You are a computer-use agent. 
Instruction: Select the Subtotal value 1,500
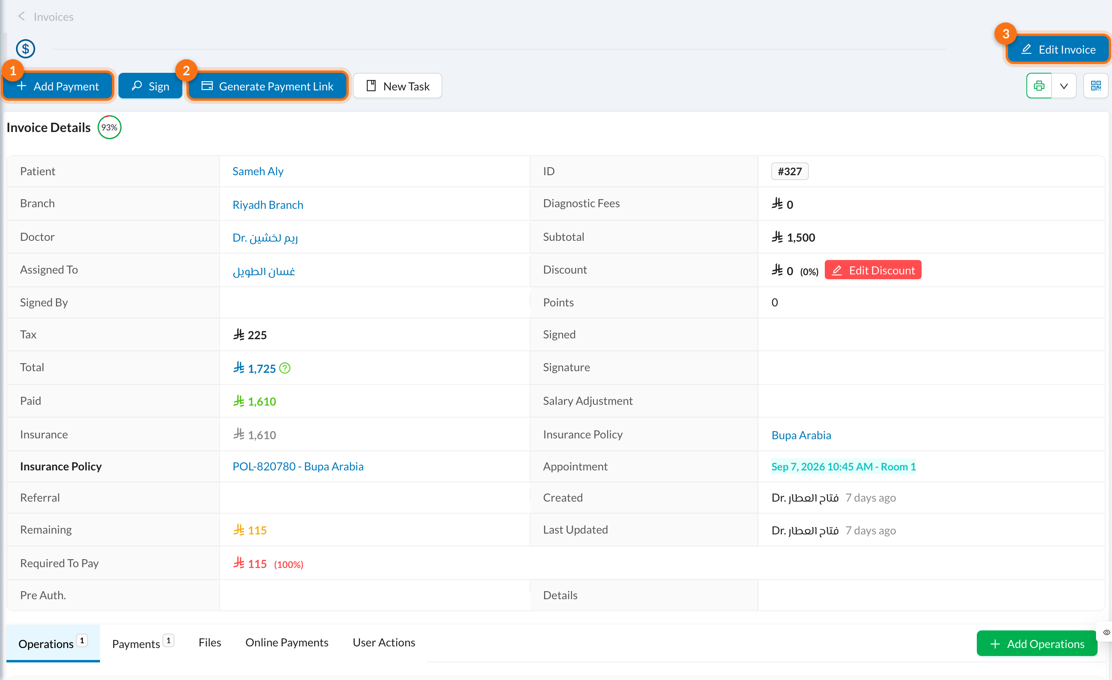pos(793,237)
